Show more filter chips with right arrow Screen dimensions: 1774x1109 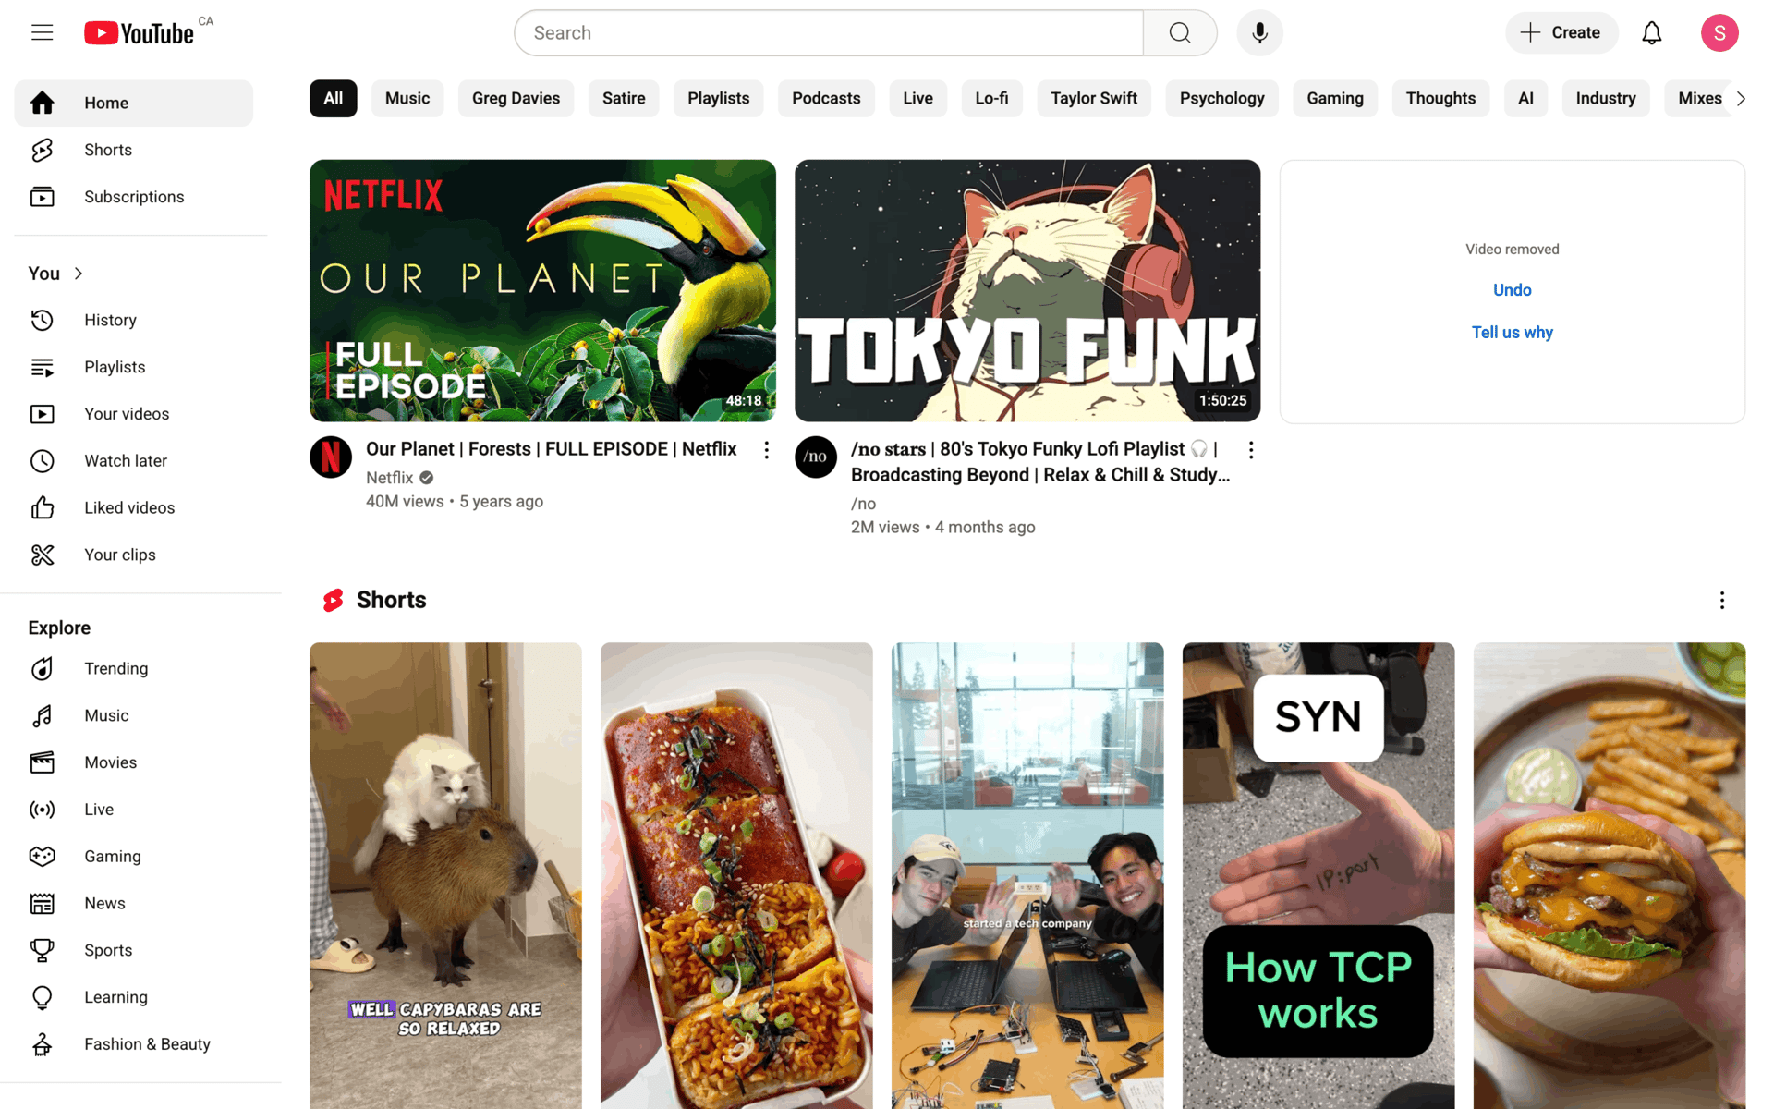1741,99
